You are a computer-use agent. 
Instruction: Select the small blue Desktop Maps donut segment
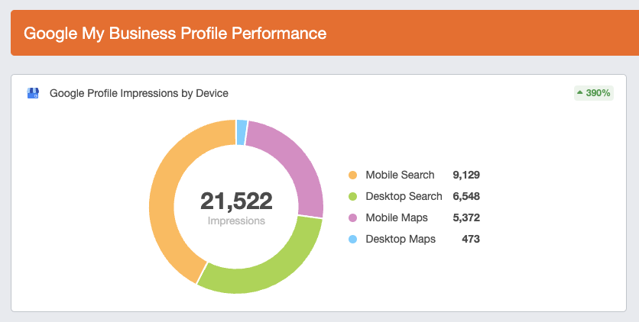coord(242,132)
